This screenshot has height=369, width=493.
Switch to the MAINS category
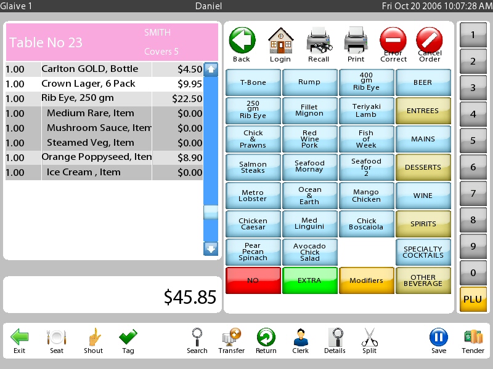[423, 139]
